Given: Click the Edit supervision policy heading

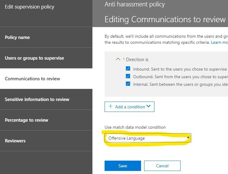Looking at the screenshot, I should (29, 7).
